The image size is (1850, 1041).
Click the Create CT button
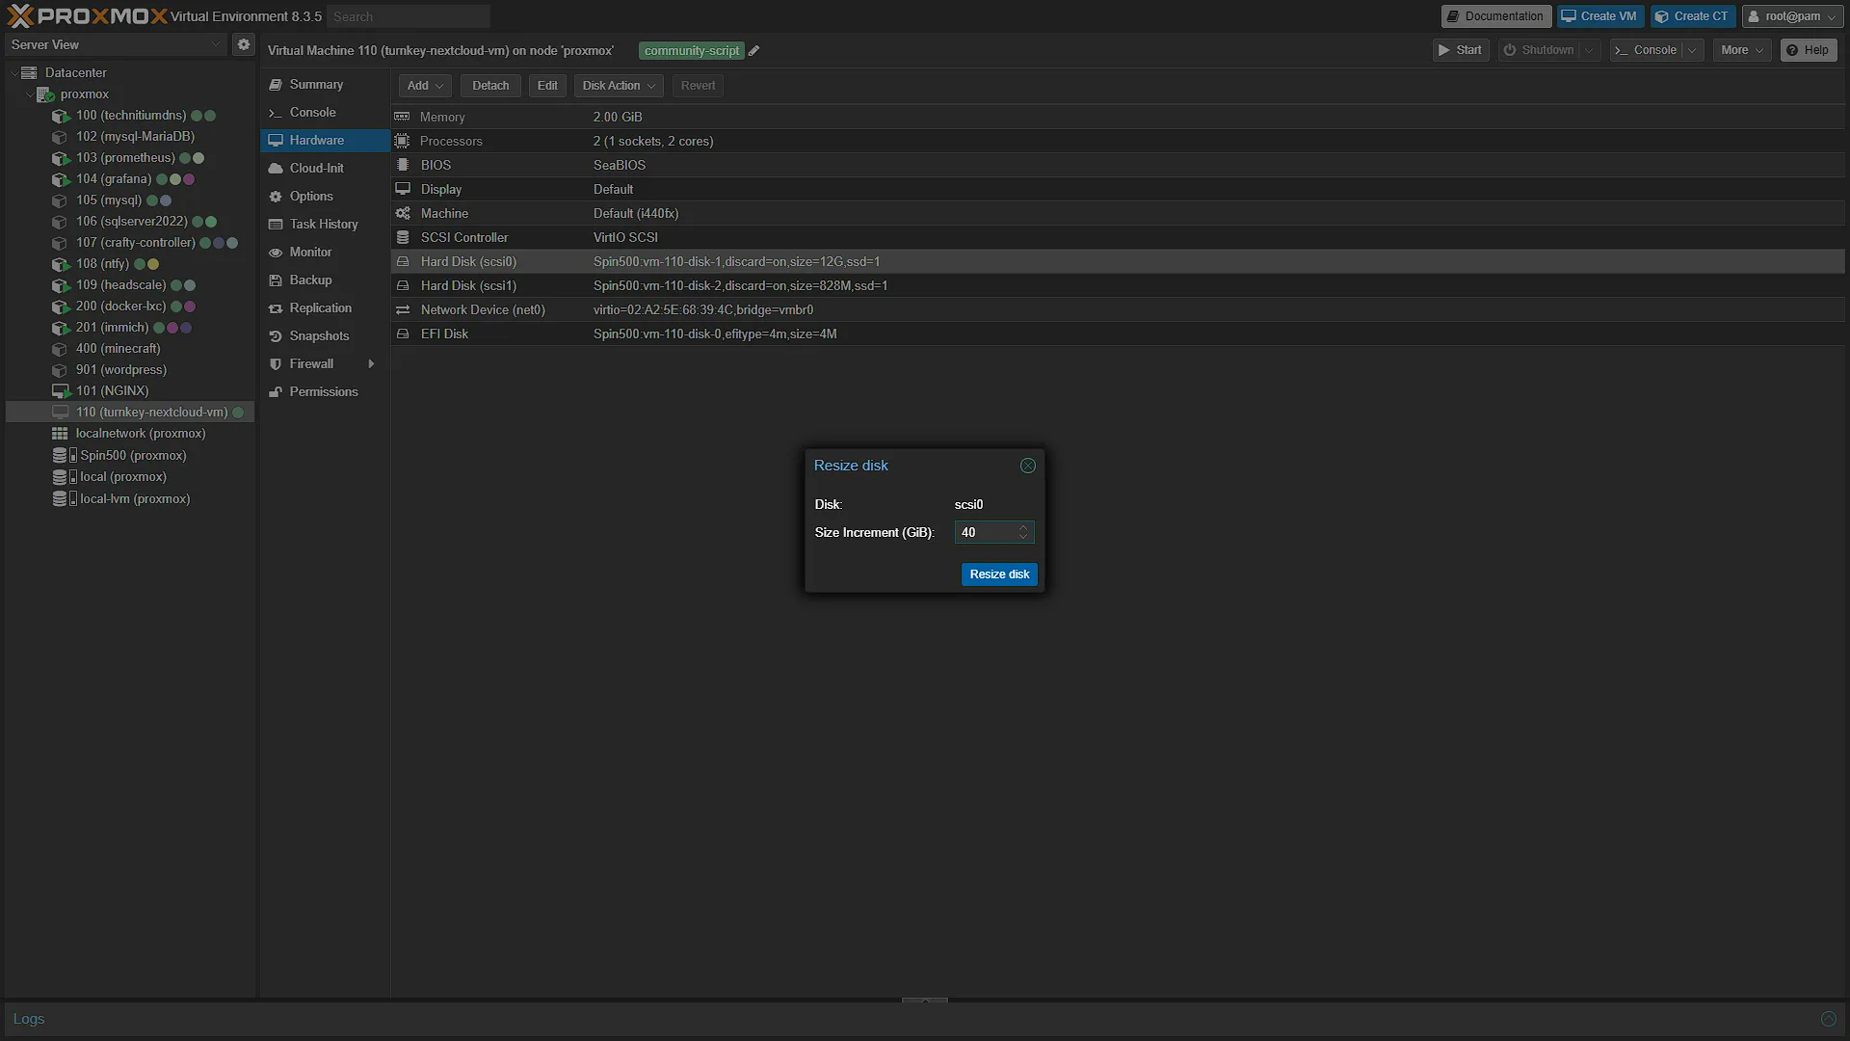(1693, 16)
